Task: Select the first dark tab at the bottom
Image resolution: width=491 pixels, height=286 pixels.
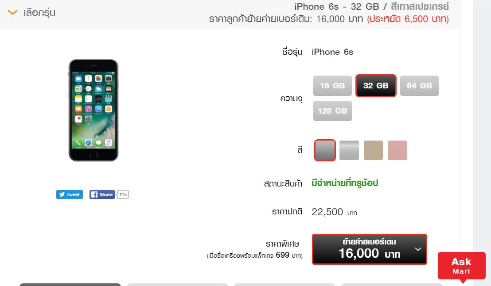Action: (70, 284)
